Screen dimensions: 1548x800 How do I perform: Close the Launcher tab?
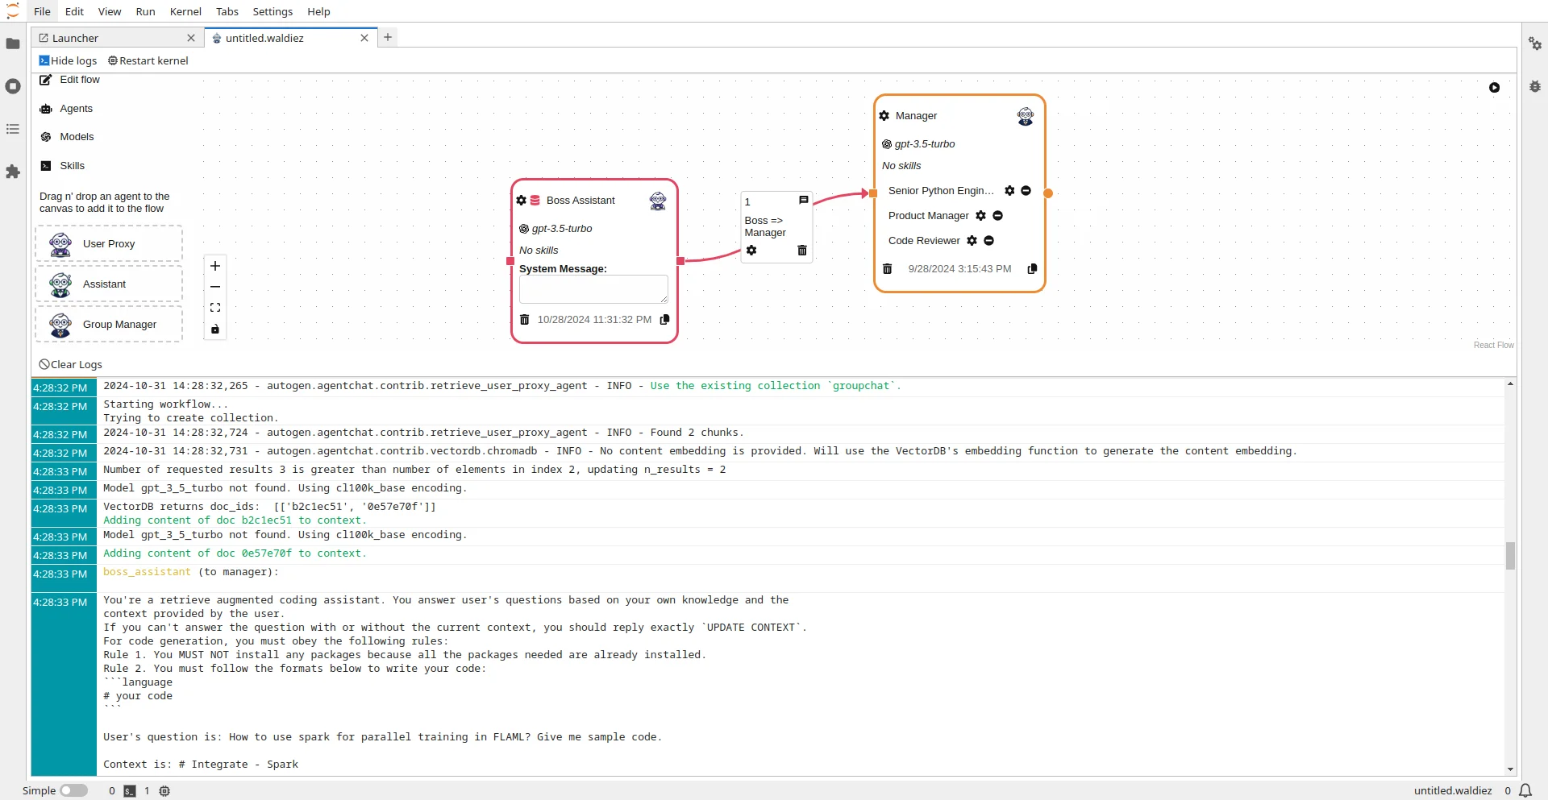point(191,38)
